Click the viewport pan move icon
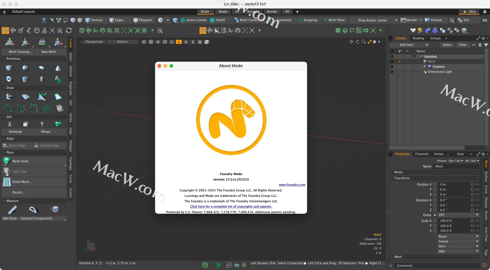Screen dimensions: 490x270 351,42
